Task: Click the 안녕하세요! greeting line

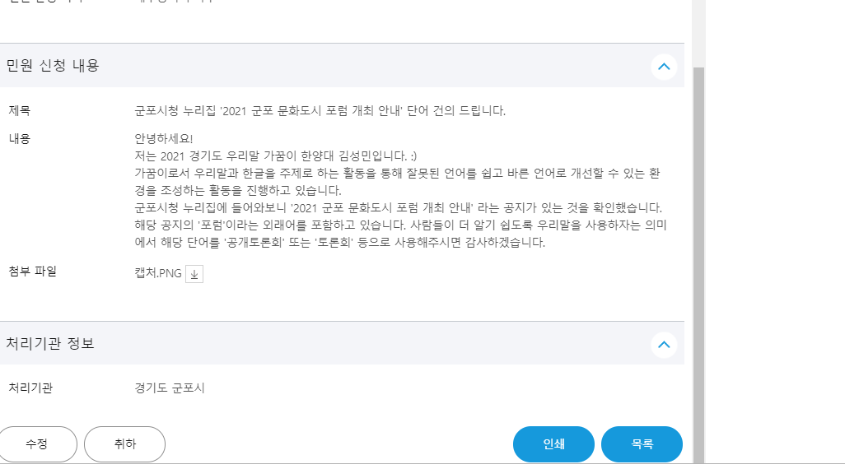Action: [163, 138]
